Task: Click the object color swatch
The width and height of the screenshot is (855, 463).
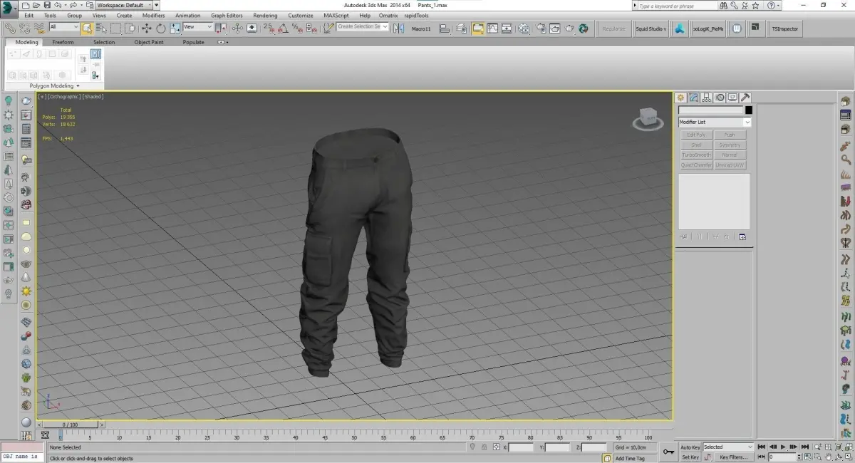Action: click(x=749, y=110)
